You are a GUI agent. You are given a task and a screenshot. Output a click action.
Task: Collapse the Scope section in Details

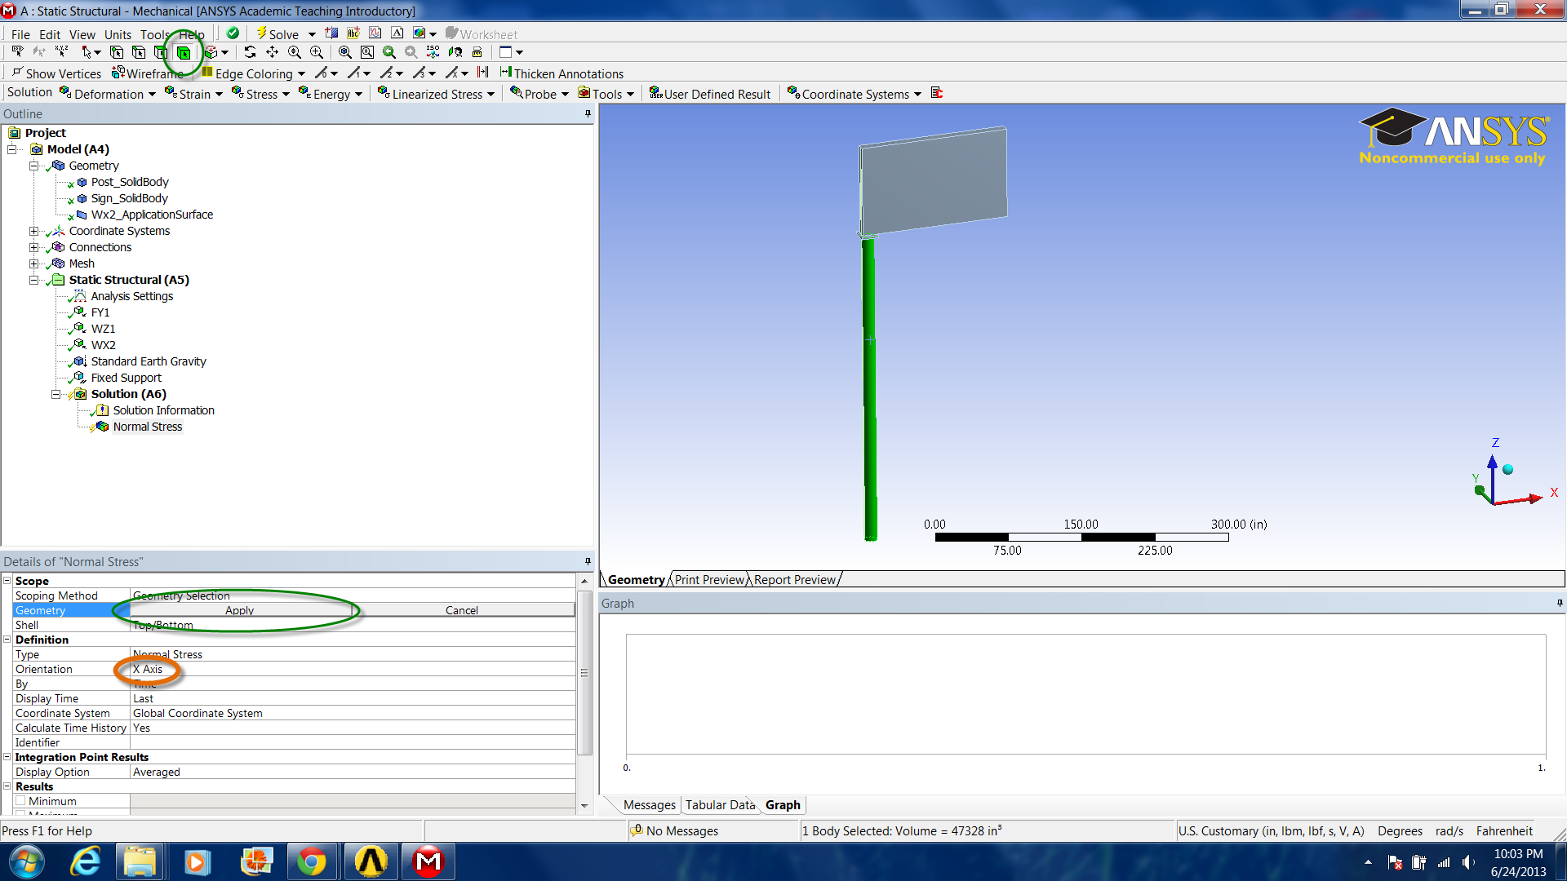coord(7,580)
